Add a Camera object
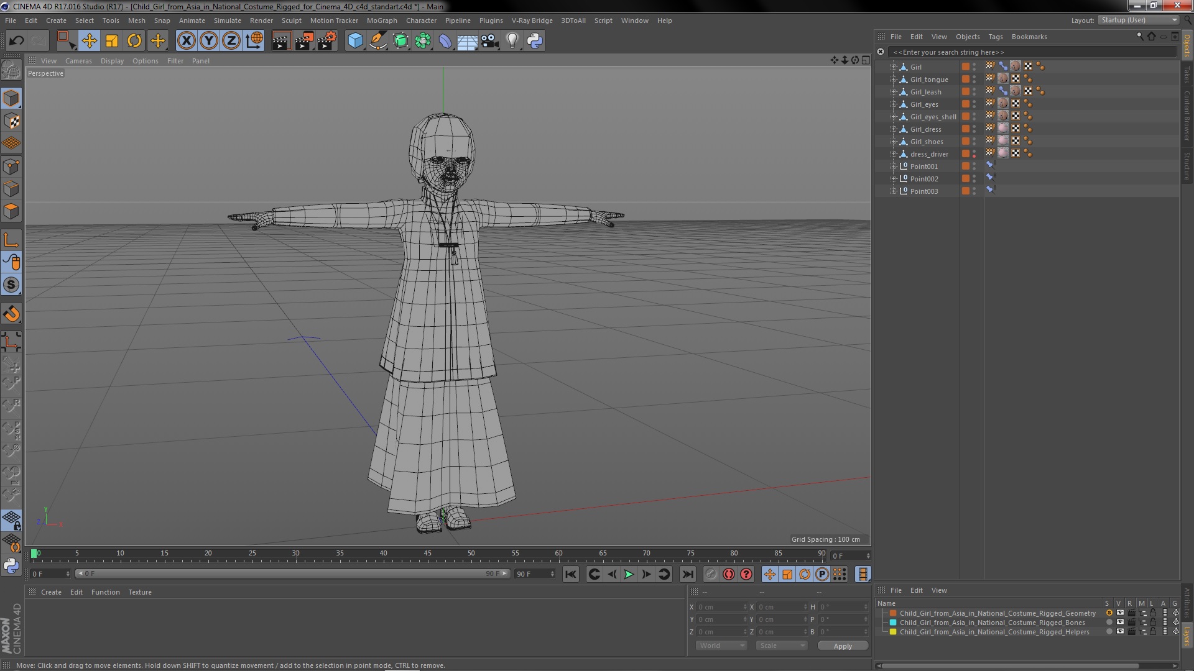The height and width of the screenshot is (671, 1194). 489,41
